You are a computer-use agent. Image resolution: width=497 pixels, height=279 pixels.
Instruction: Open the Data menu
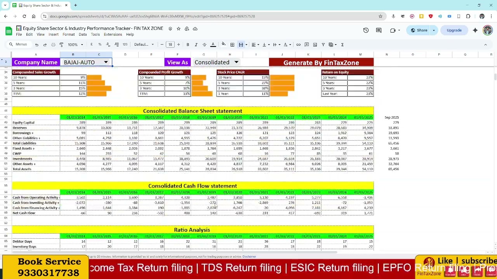(x=83, y=34)
